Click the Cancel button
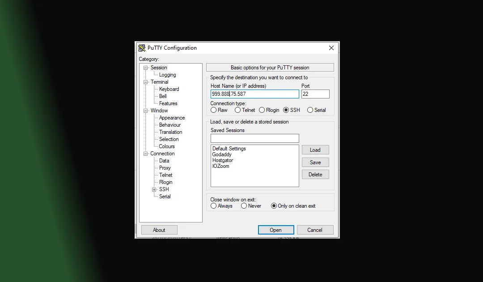The height and width of the screenshot is (282, 483). point(315,230)
